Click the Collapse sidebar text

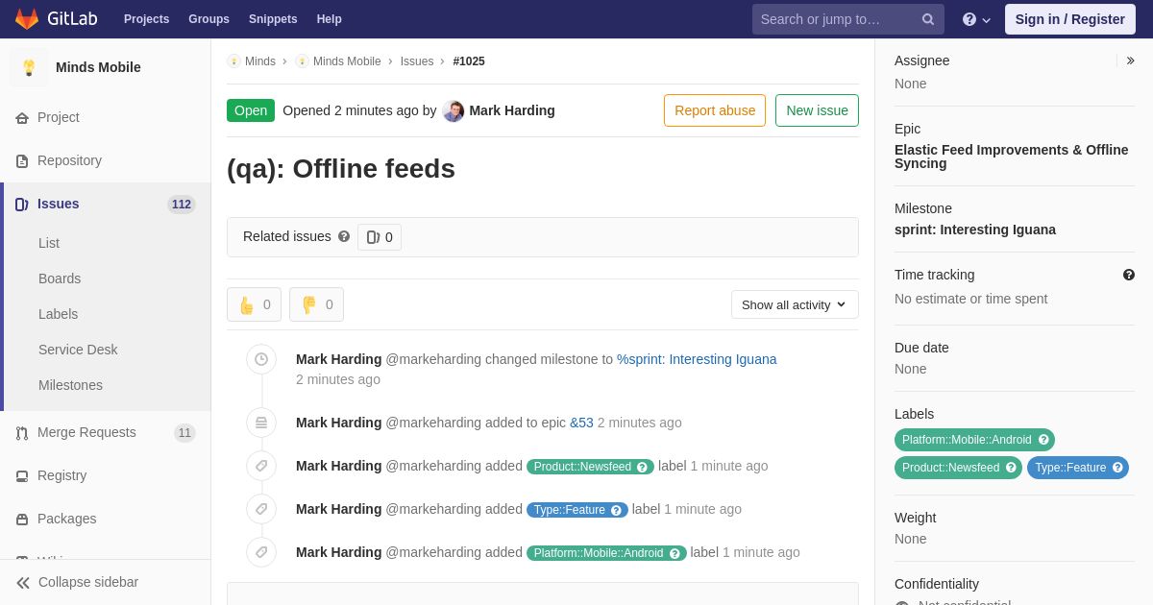(88, 582)
